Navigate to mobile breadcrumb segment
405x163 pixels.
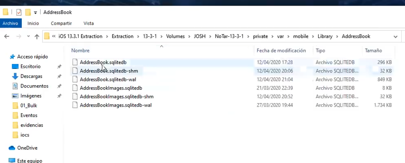coord(301,36)
